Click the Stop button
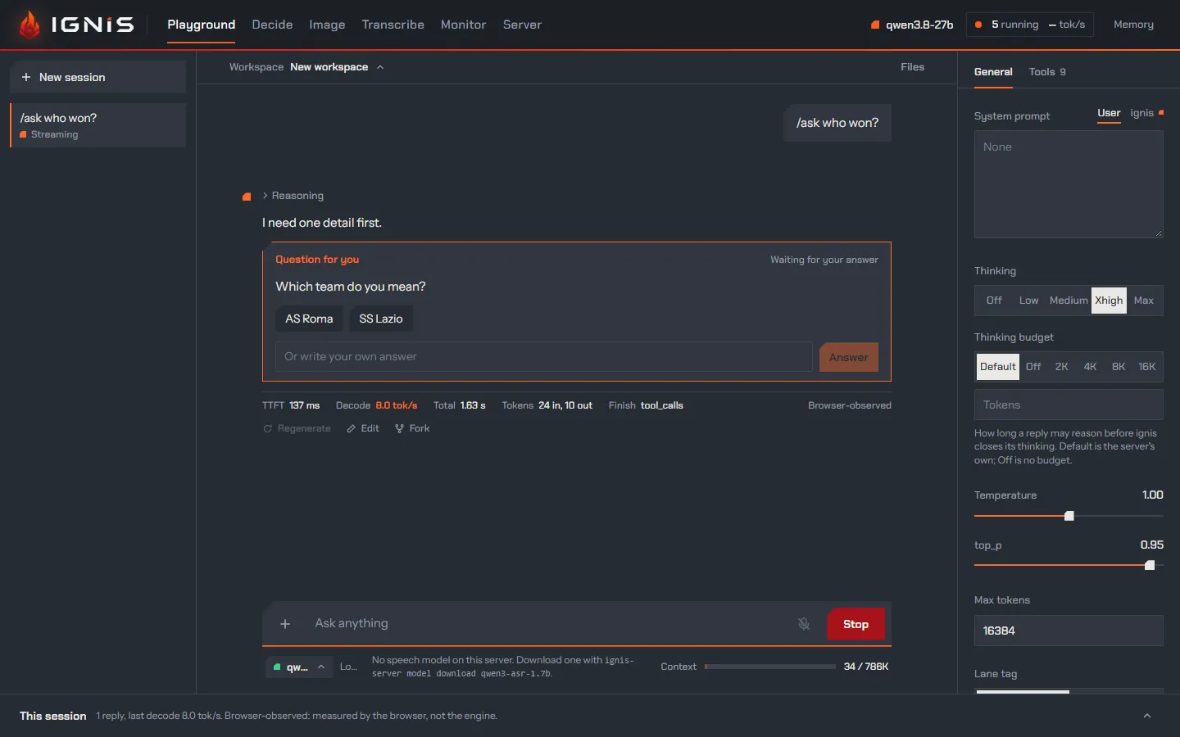 (x=855, y=624)
